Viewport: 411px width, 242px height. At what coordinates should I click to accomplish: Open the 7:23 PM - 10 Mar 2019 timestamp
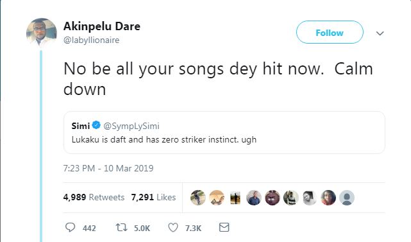coord(108,168)
